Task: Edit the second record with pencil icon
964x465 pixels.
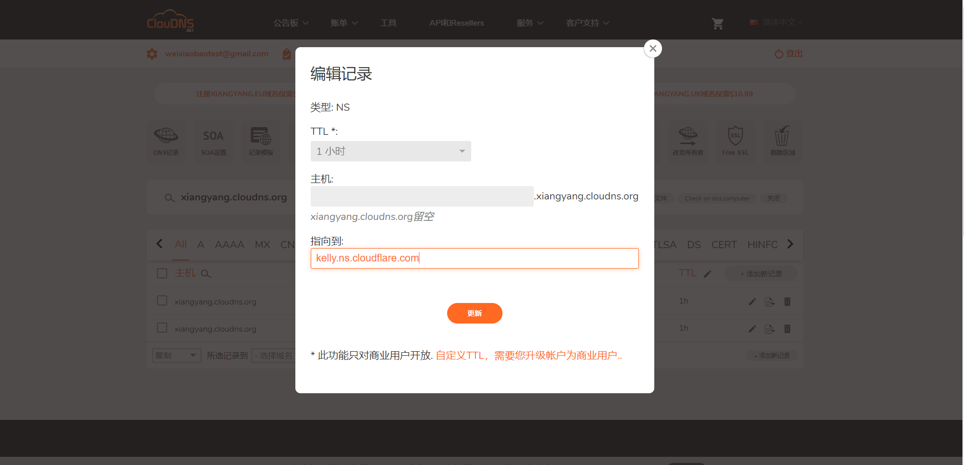Action: coord(752,329)
